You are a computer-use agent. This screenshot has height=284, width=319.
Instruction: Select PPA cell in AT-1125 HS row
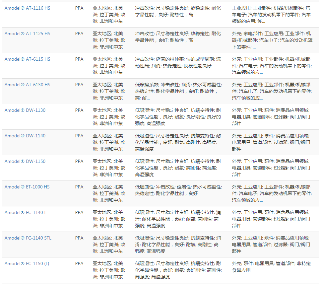[x=79, y=34]
